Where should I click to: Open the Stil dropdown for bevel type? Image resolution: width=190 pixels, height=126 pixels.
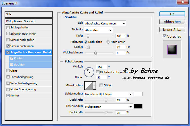(x=105, y=23)
